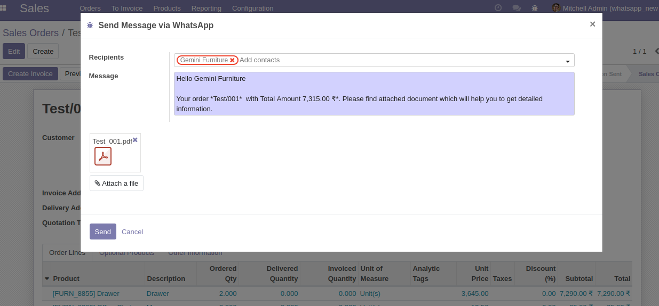Send the WhatsApp message
The width and height of the screenshot is (659, 306).
tap(102, 231)
